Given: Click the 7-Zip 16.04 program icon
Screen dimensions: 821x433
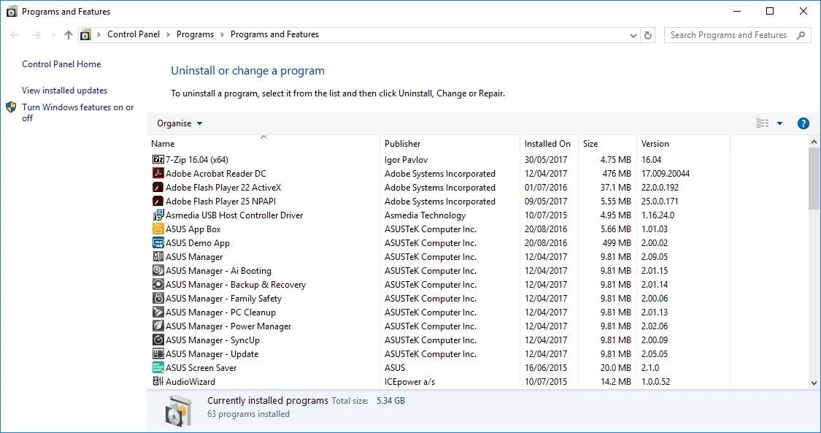Looking at the screenshot, I should pos(158,159).
